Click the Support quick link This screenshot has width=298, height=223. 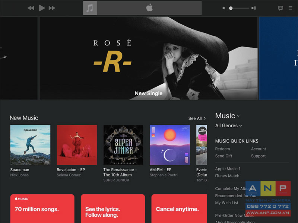click(259, 156)
